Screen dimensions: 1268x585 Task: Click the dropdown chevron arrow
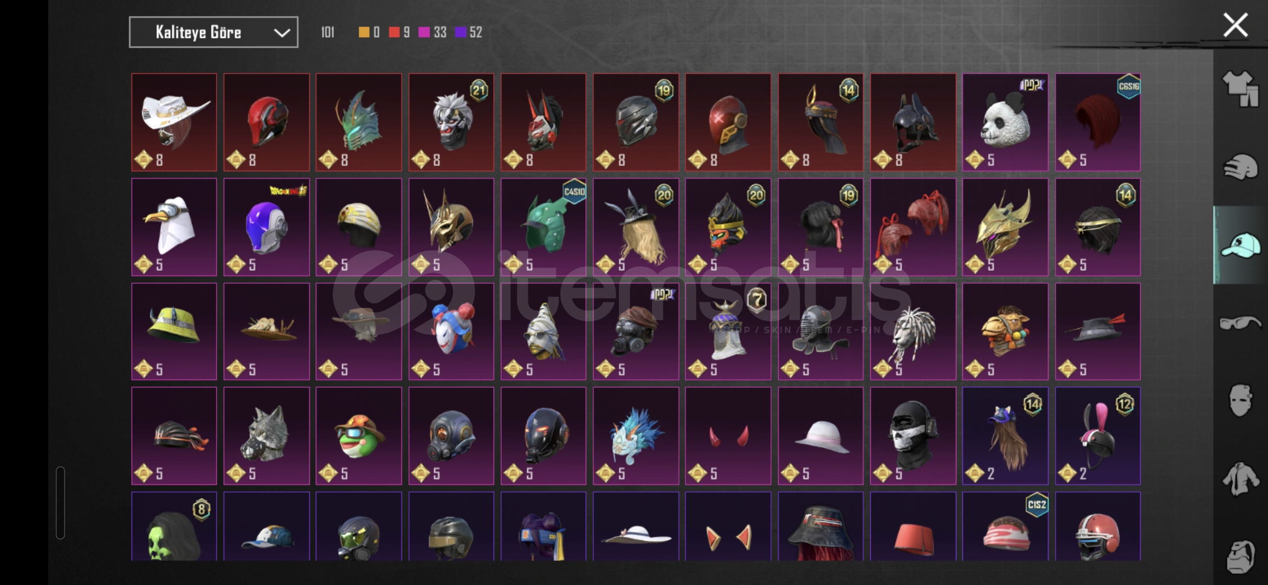click(282, 32)
